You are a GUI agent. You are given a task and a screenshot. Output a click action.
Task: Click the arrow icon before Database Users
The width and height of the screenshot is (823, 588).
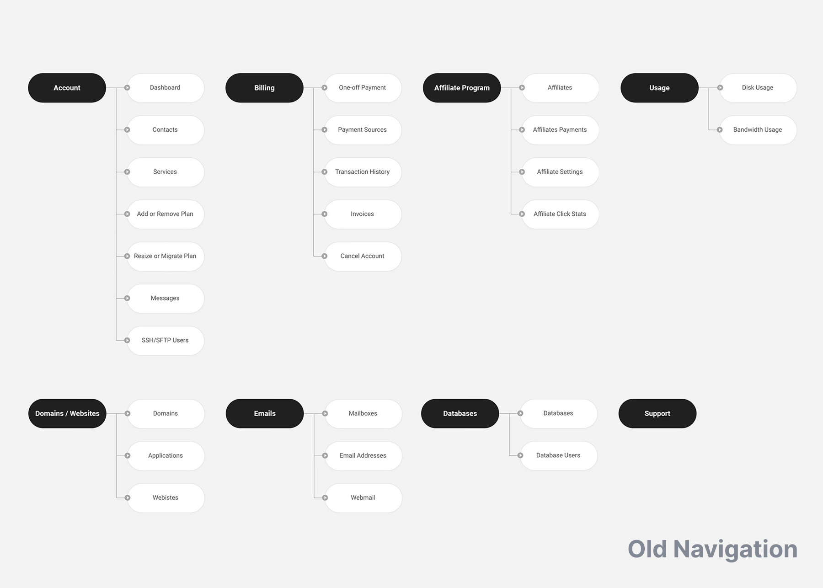point(520,455)
